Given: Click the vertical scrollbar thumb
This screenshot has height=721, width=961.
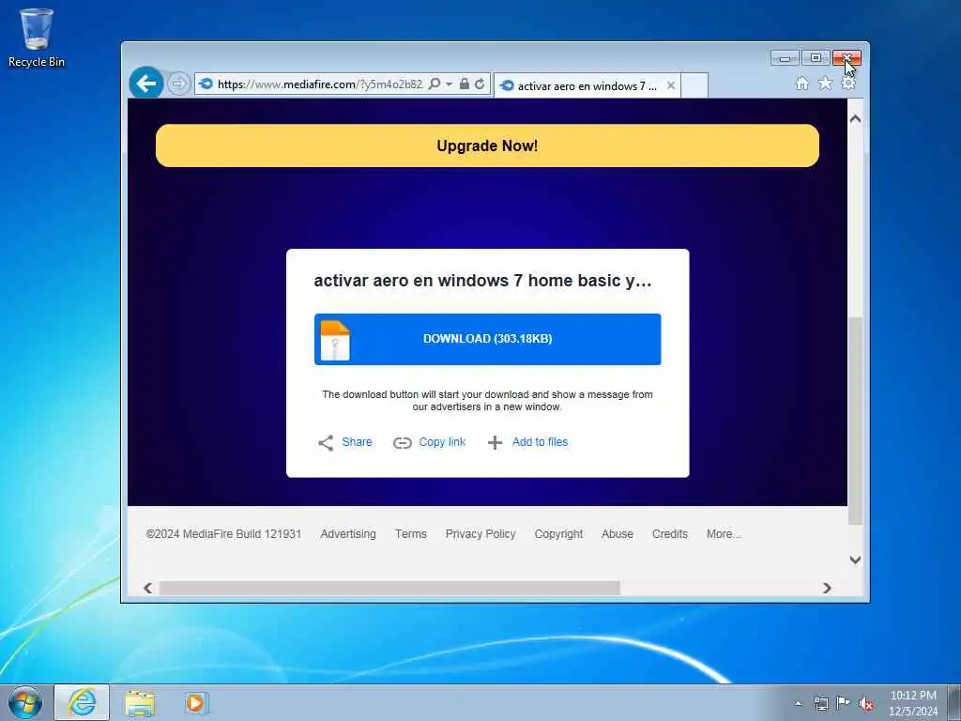Looking at the screenshot, I should (x=856, y=421).
